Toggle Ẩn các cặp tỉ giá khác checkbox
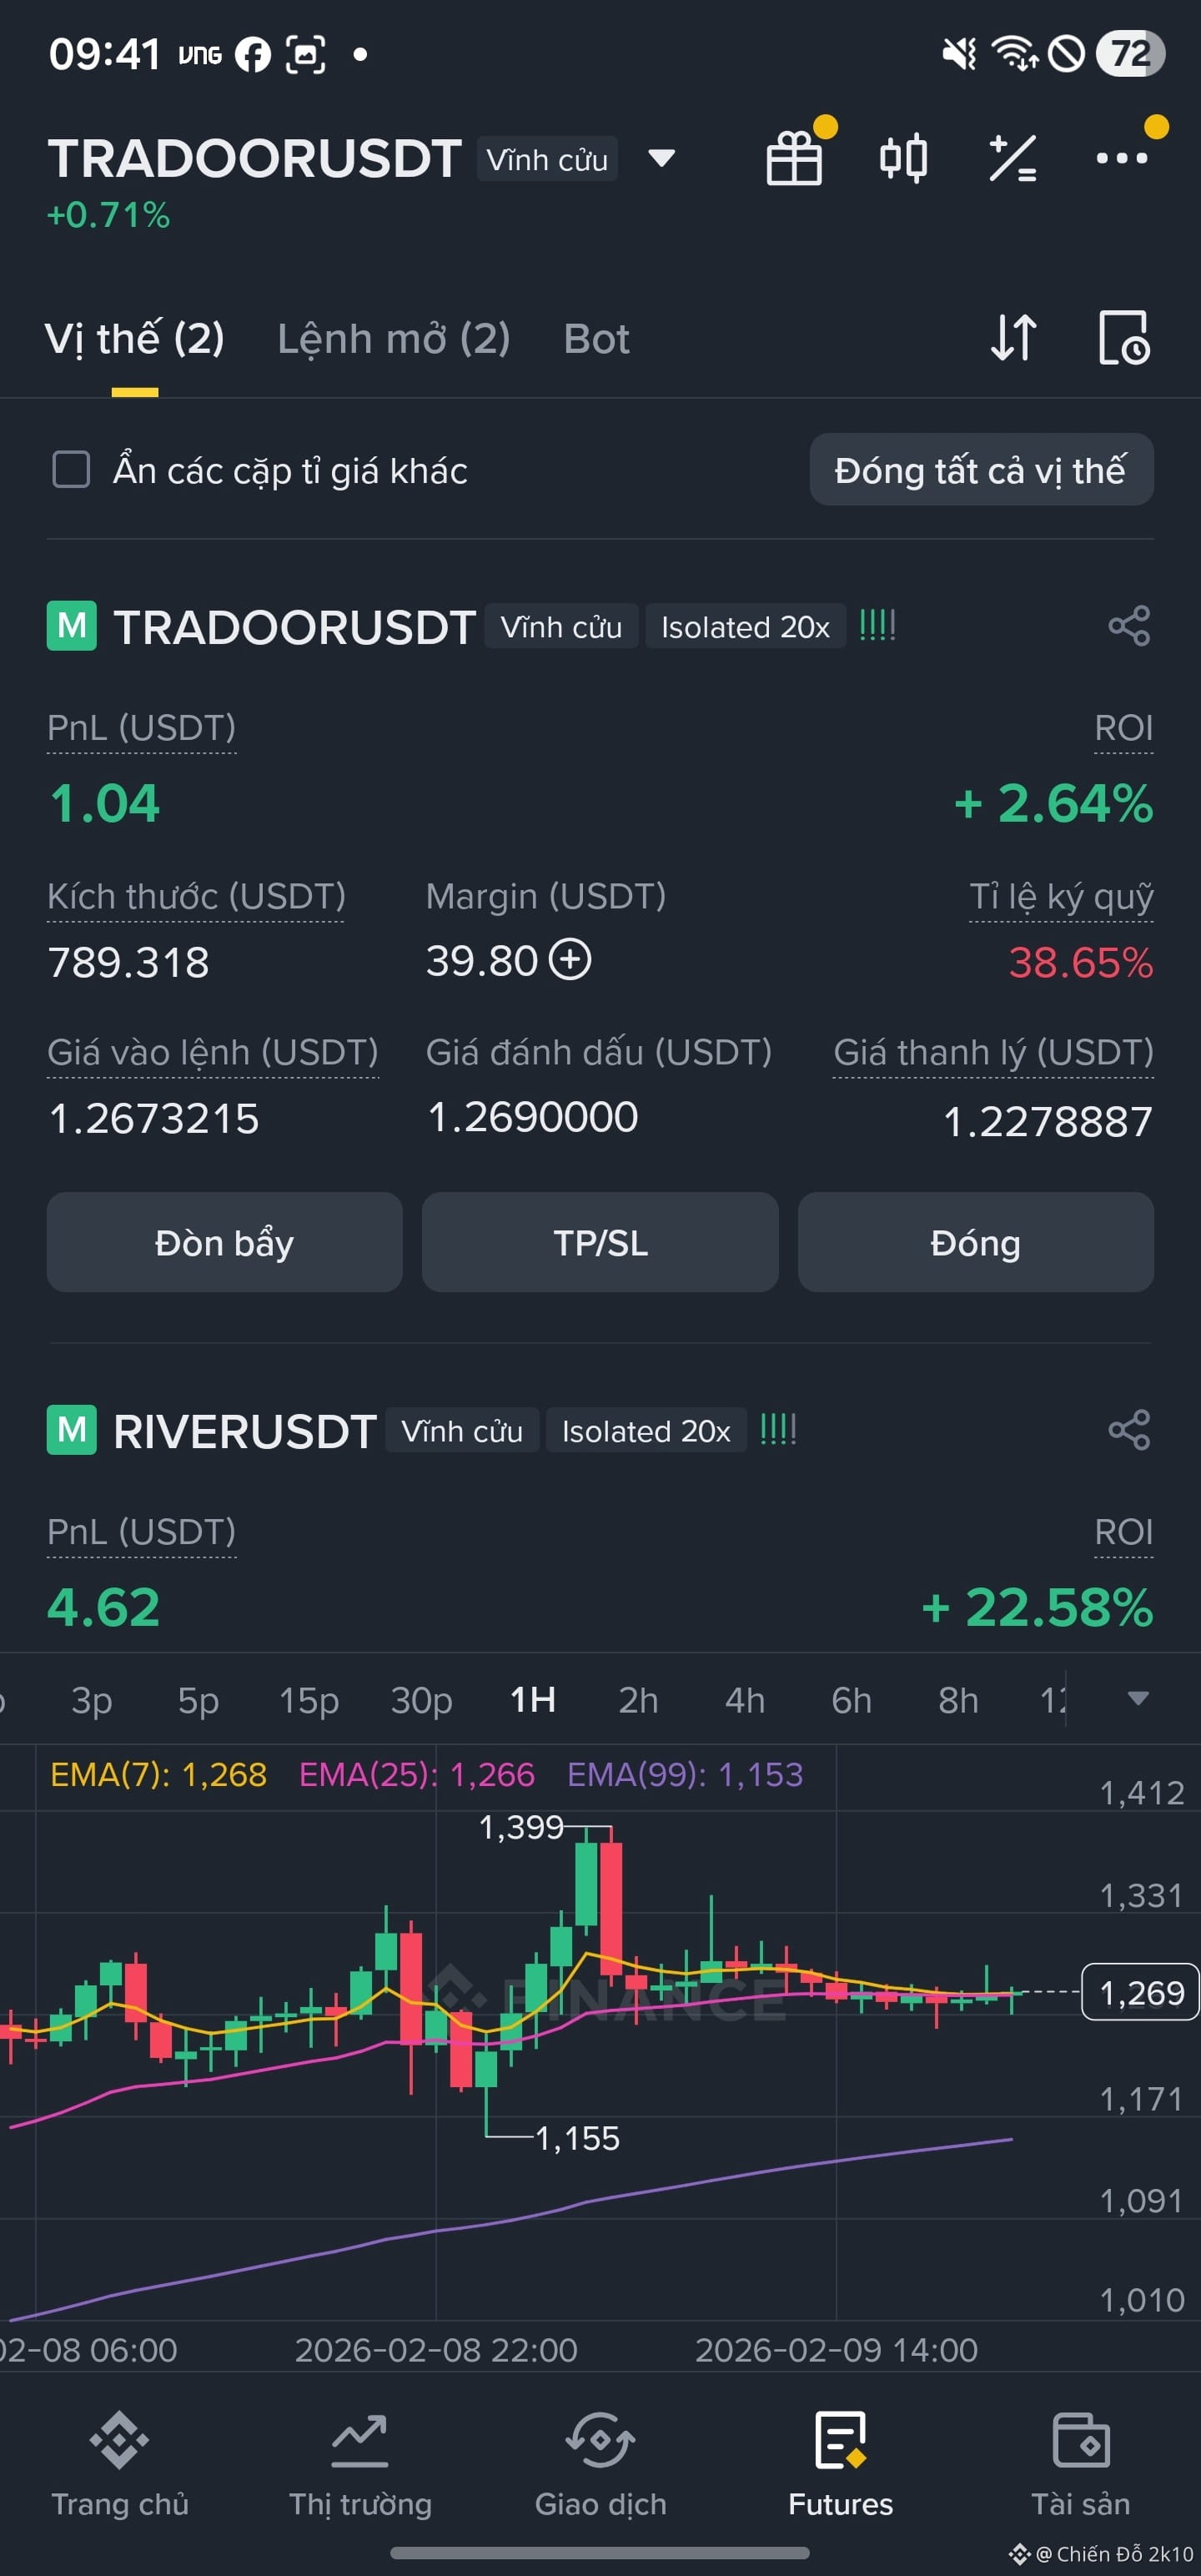Viewport: 1201px width, 2576px height. tap(71, 469)
